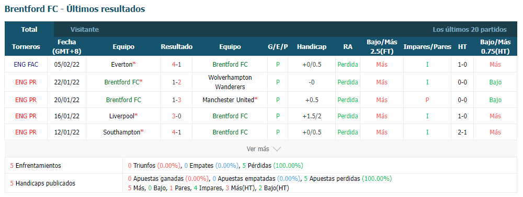Viewport: 523px width, 197px height.
Task: Click Brentford FC in the Liverpool match row
Action: [x=230, y=116]
